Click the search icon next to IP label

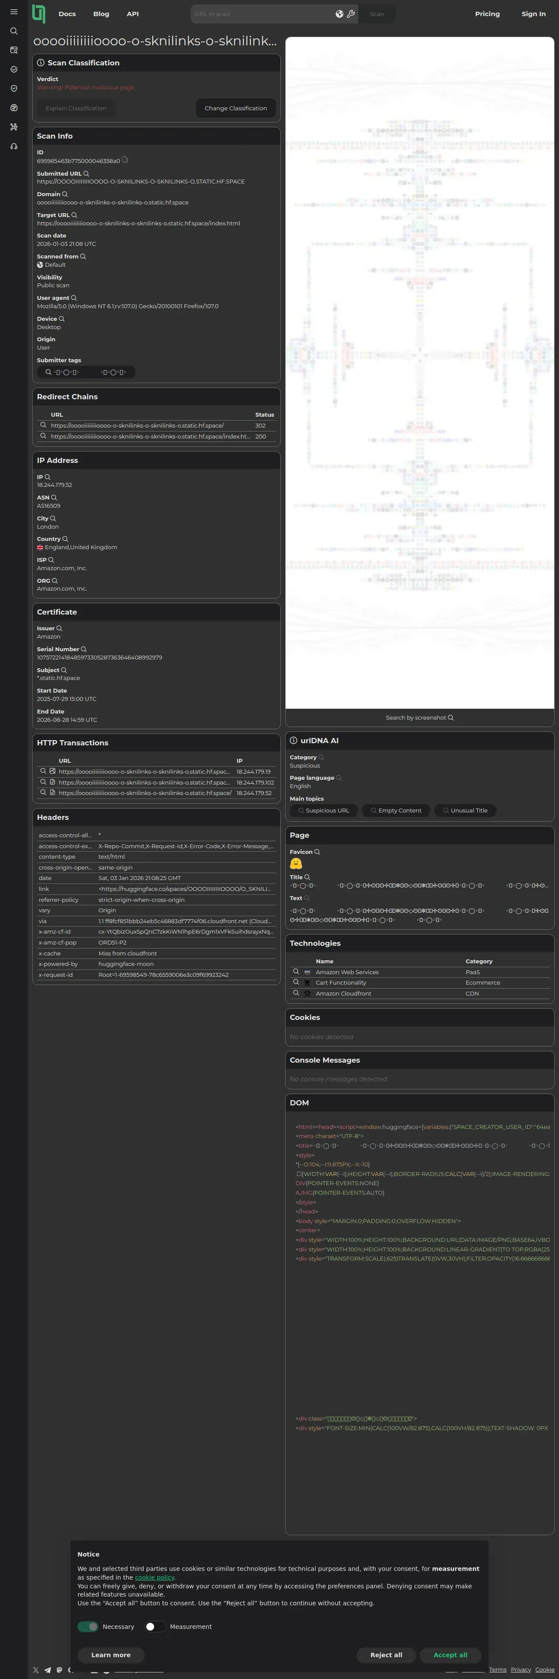click(x=47, y=477)
